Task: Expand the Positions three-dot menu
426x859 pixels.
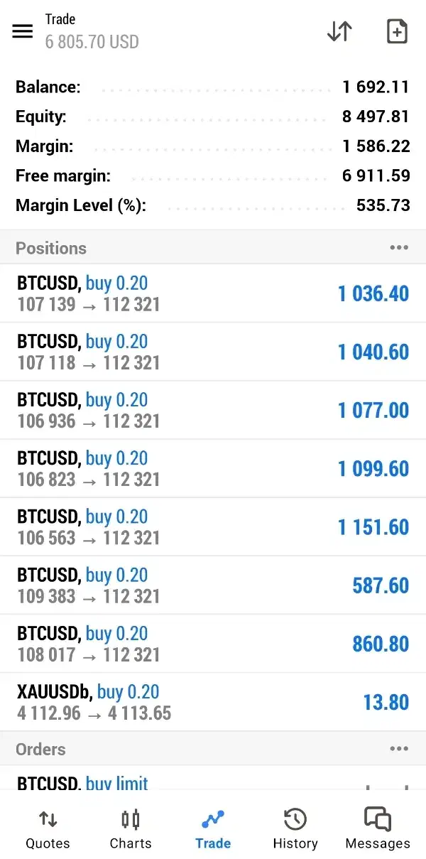Action: click(x=399, y=248)
